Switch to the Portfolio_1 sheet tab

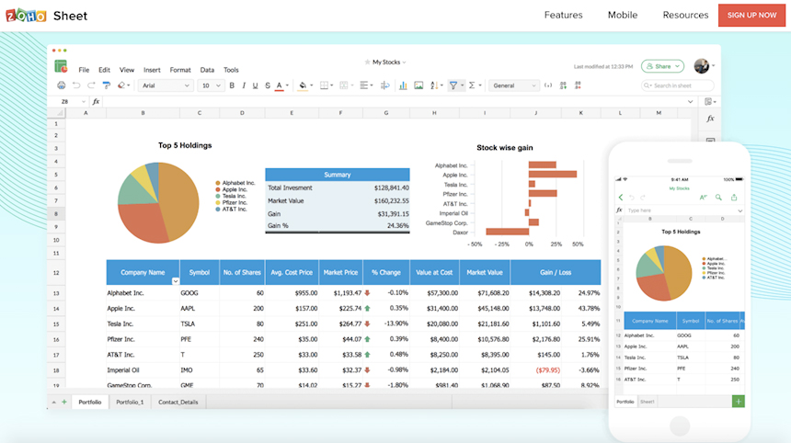click(130, 403)
